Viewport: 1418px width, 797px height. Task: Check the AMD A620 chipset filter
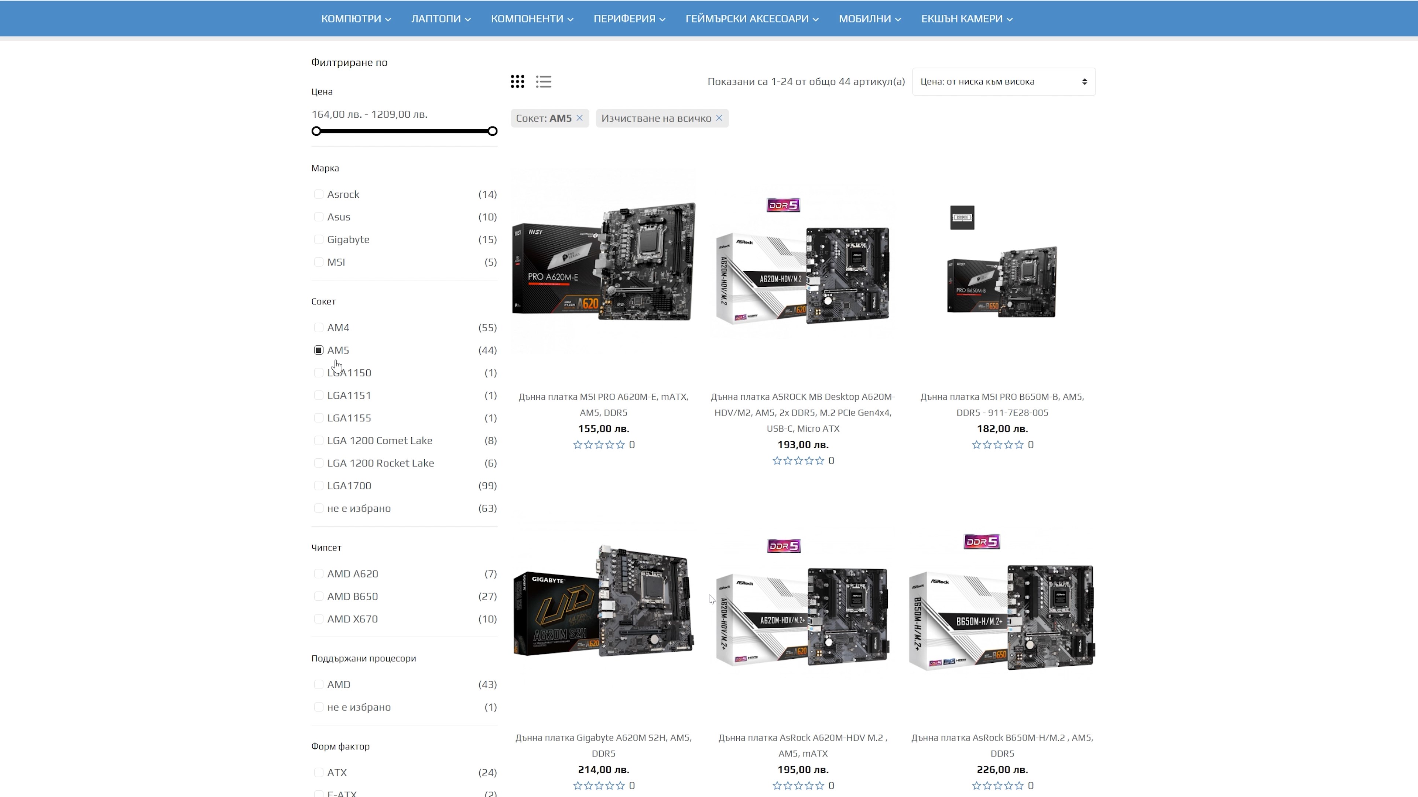318,574
